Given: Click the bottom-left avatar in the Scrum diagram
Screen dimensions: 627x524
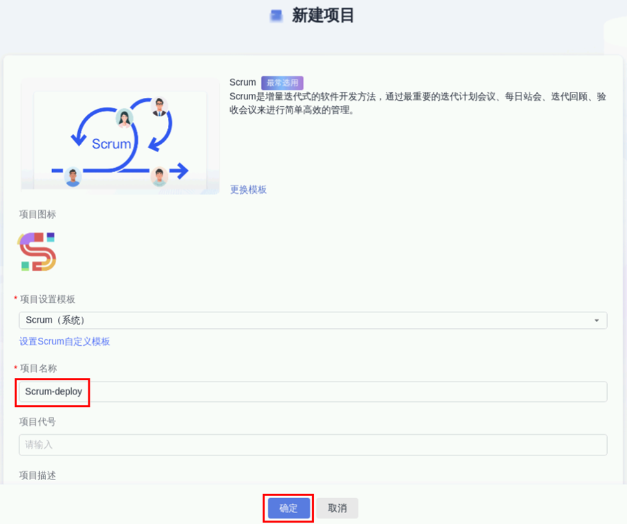Looking at the screenshot, I should pos(73,177).
